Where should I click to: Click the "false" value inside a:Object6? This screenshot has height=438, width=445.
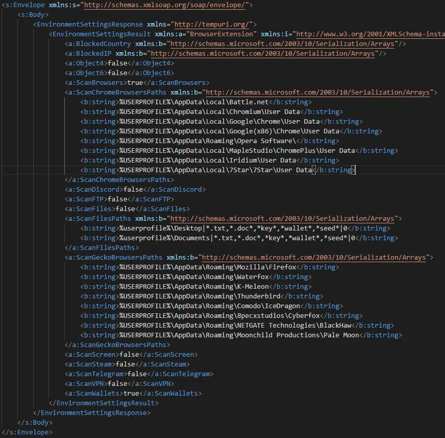click(117, 73)
